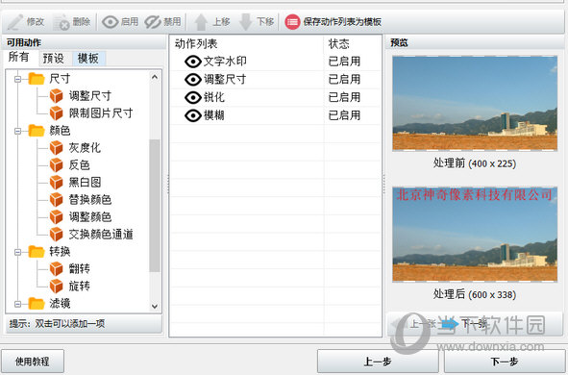568x375 pixels.
Task: Click the 保存动作列表为模板 label
Action: point(342,22)
